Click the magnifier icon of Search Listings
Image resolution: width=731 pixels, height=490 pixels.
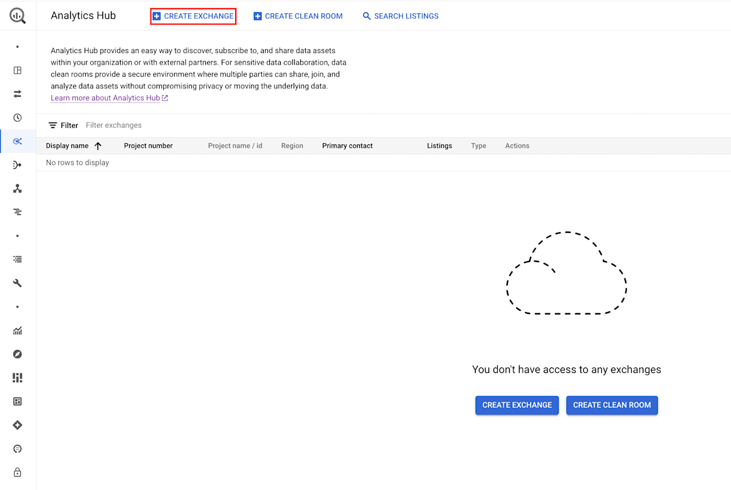[x=367, y=16]
